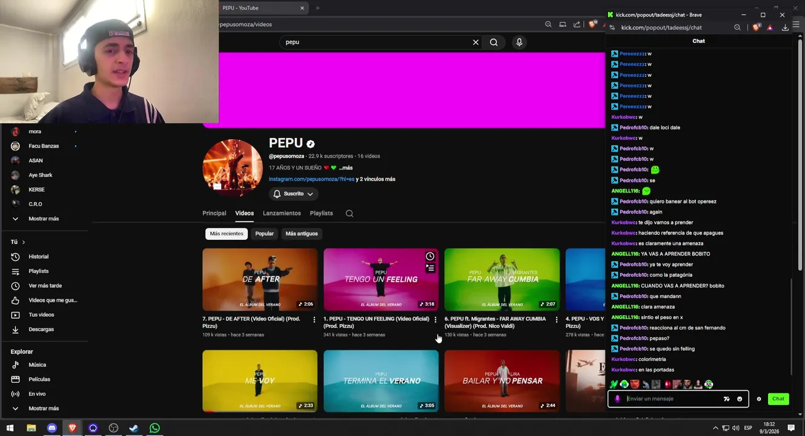The image size is (805, 436).
Task: Open Facu Banzas subscription channel
Action: coord(45,146)
